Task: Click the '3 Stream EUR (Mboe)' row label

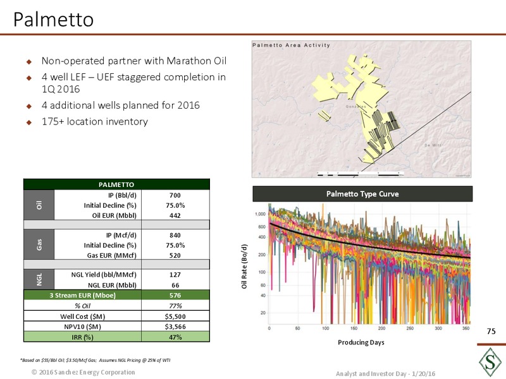Action: click(83, 295)
